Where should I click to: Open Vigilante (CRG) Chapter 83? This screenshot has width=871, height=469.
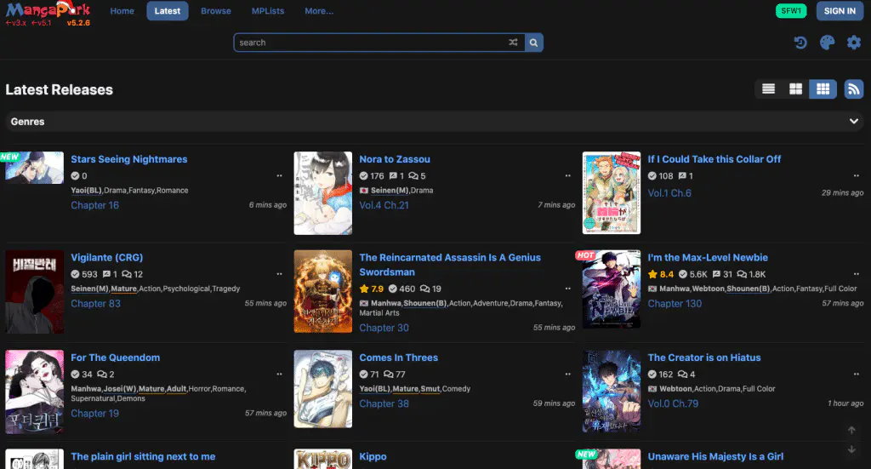(x=95, y=303)
